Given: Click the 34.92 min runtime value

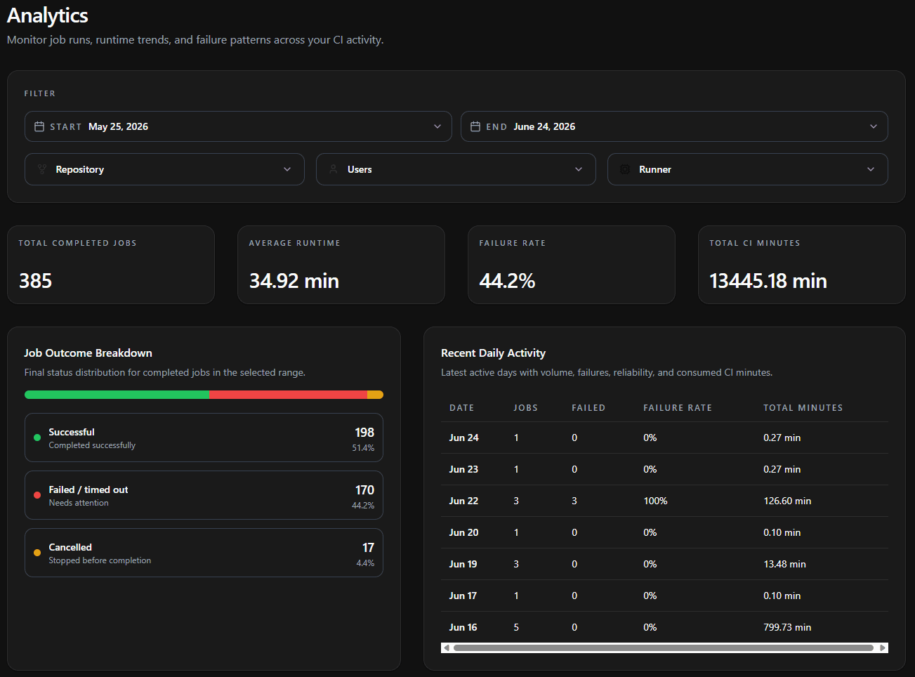Looking at the screenshot, I should (294, 281).
